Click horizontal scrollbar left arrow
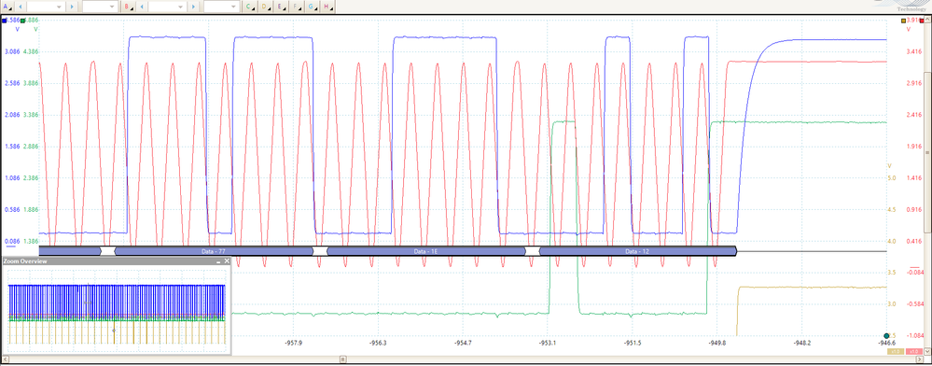The image size is (932, 366). click(x=5, y=359)
